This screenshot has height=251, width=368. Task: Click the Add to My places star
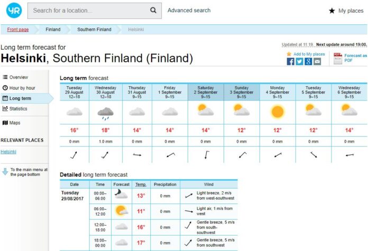coord(289,54)
